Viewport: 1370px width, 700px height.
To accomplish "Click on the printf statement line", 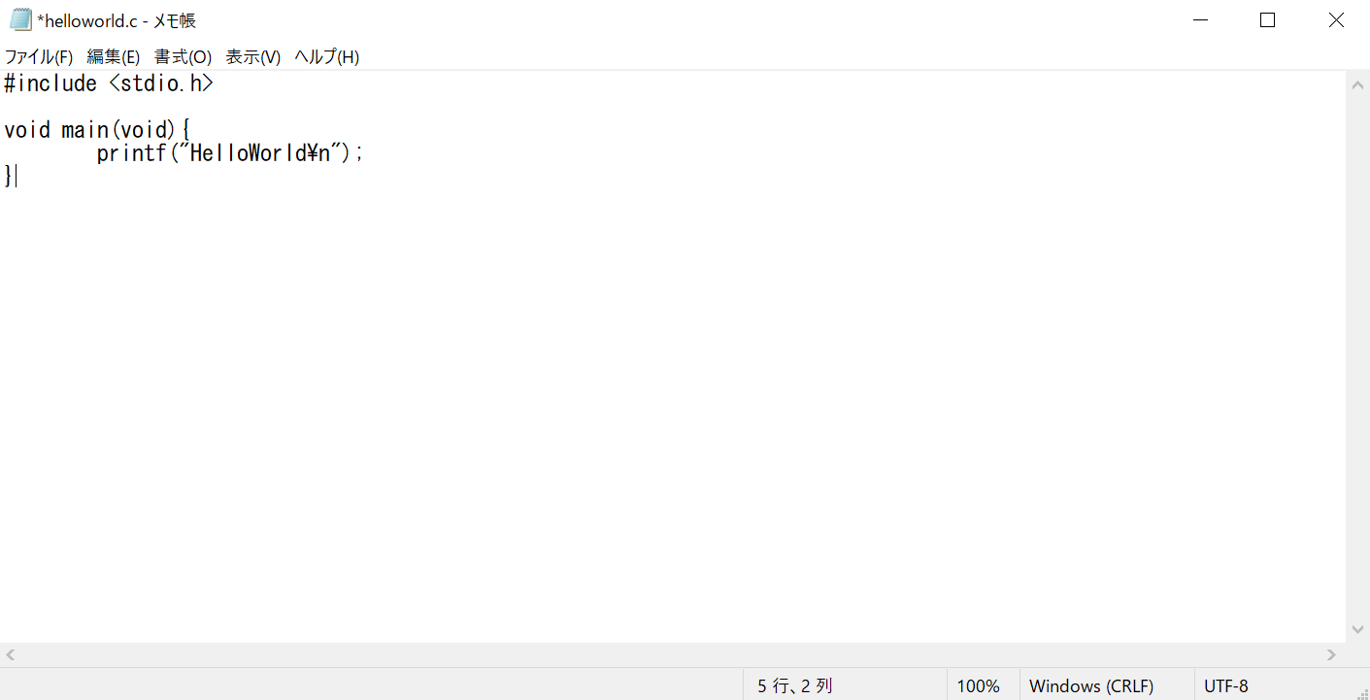I will click(230, 153).
